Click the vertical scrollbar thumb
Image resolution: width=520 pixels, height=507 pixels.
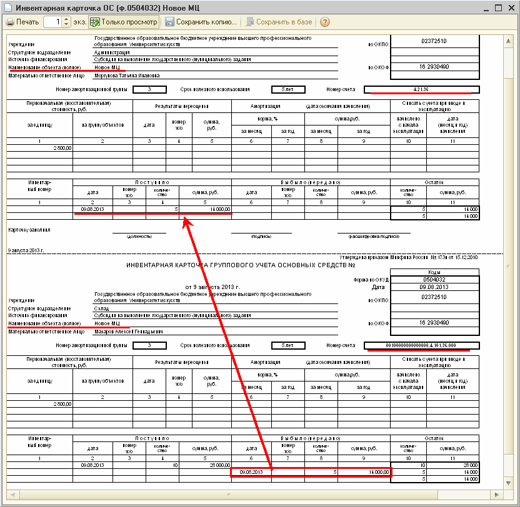click(508, 266)
